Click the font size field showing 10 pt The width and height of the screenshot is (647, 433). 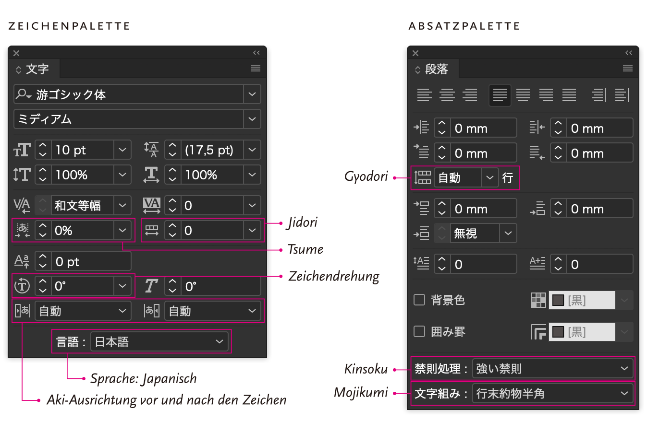(83, 150)
